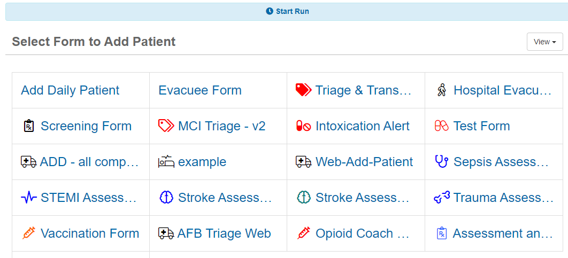Open the Add Daily Patient form
This screenshot has height=258, width=568.
click(x=70, y=90)
